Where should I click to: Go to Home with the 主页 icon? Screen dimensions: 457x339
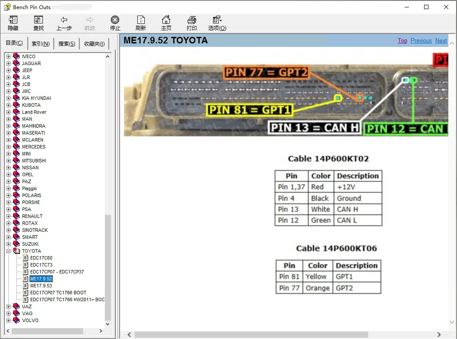pyautogui.click(x=166, y=20)
